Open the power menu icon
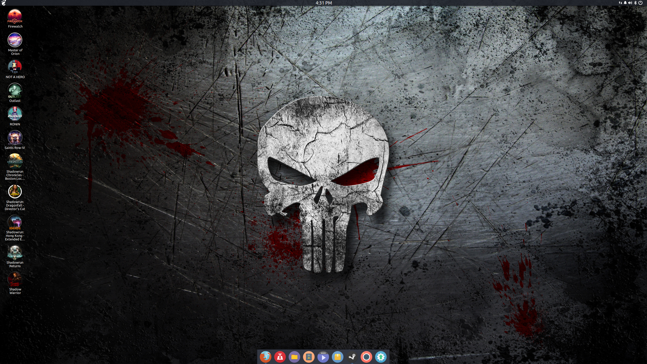Image resolution: width=647 pixels, height=364 pixels. click(x=640, y=3)
